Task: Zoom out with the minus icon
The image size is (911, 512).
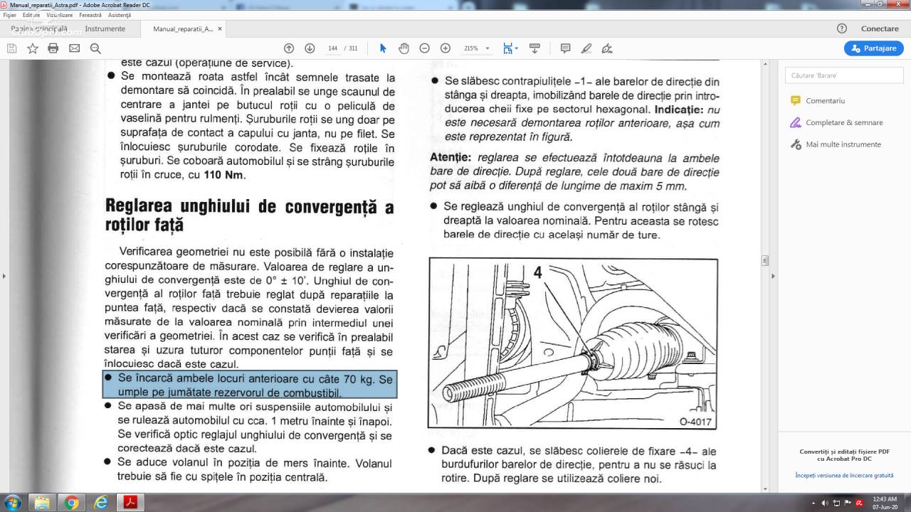Action: click(424, 48)
